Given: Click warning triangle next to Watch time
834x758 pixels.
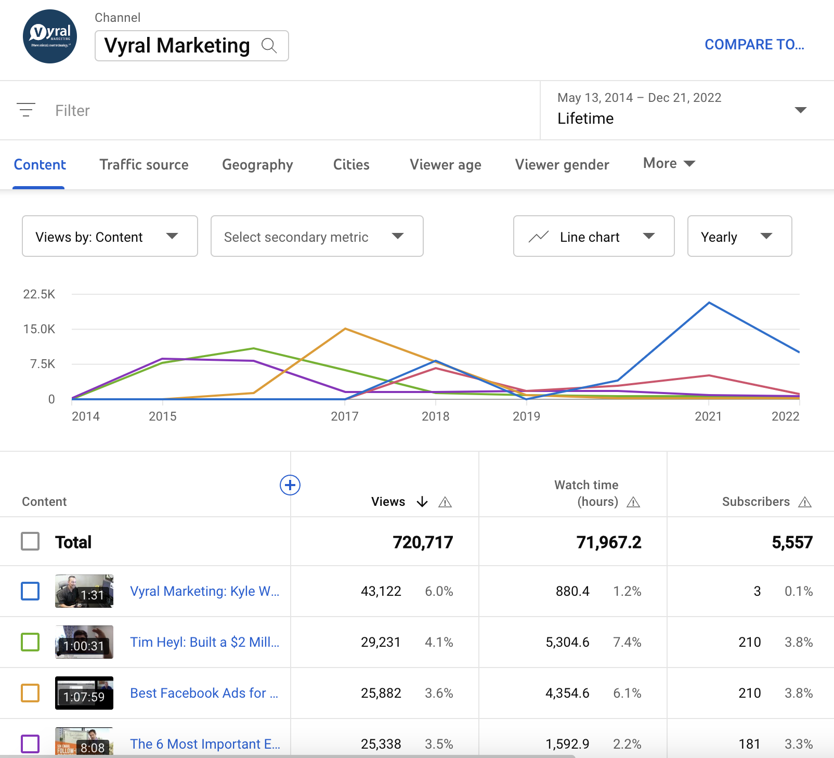Looking at the screenshot, I should coord(633,502).
